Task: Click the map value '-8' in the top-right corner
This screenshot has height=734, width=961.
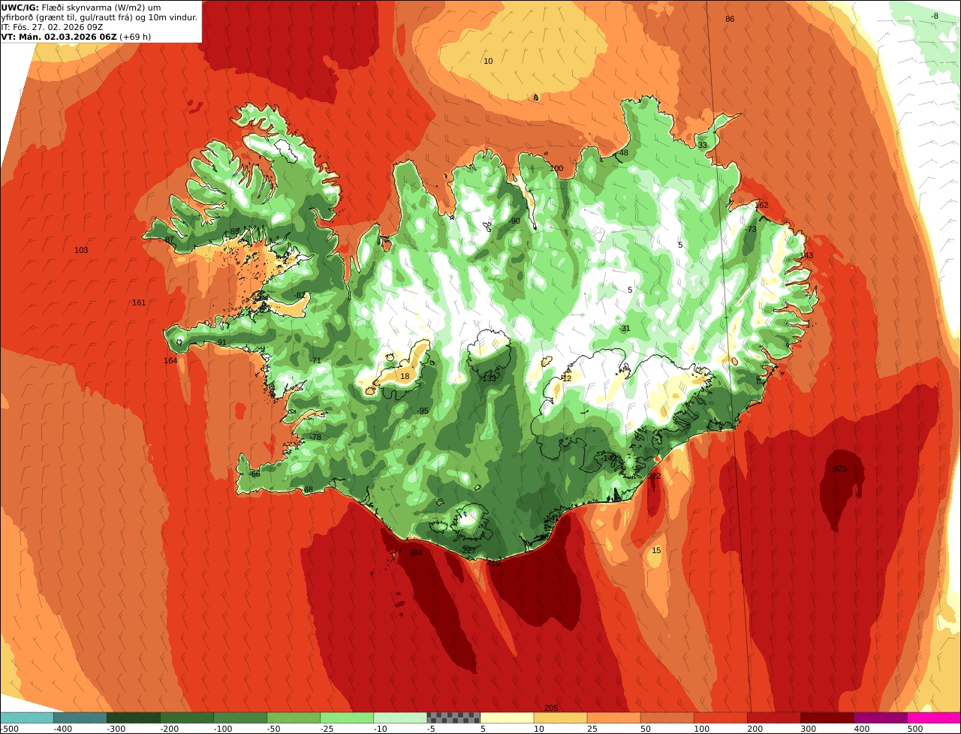Action: click(934, 16)
